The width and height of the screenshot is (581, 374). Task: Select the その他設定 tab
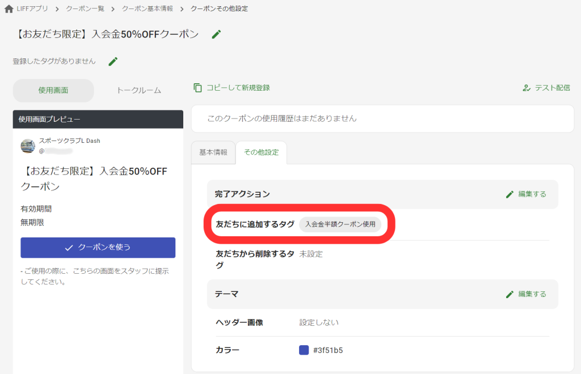coord(261,152)
